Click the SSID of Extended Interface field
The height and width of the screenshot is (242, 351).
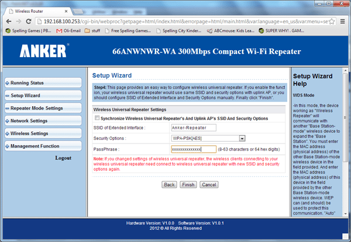194,128
